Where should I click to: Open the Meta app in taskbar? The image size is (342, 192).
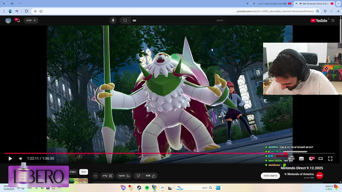162,188
